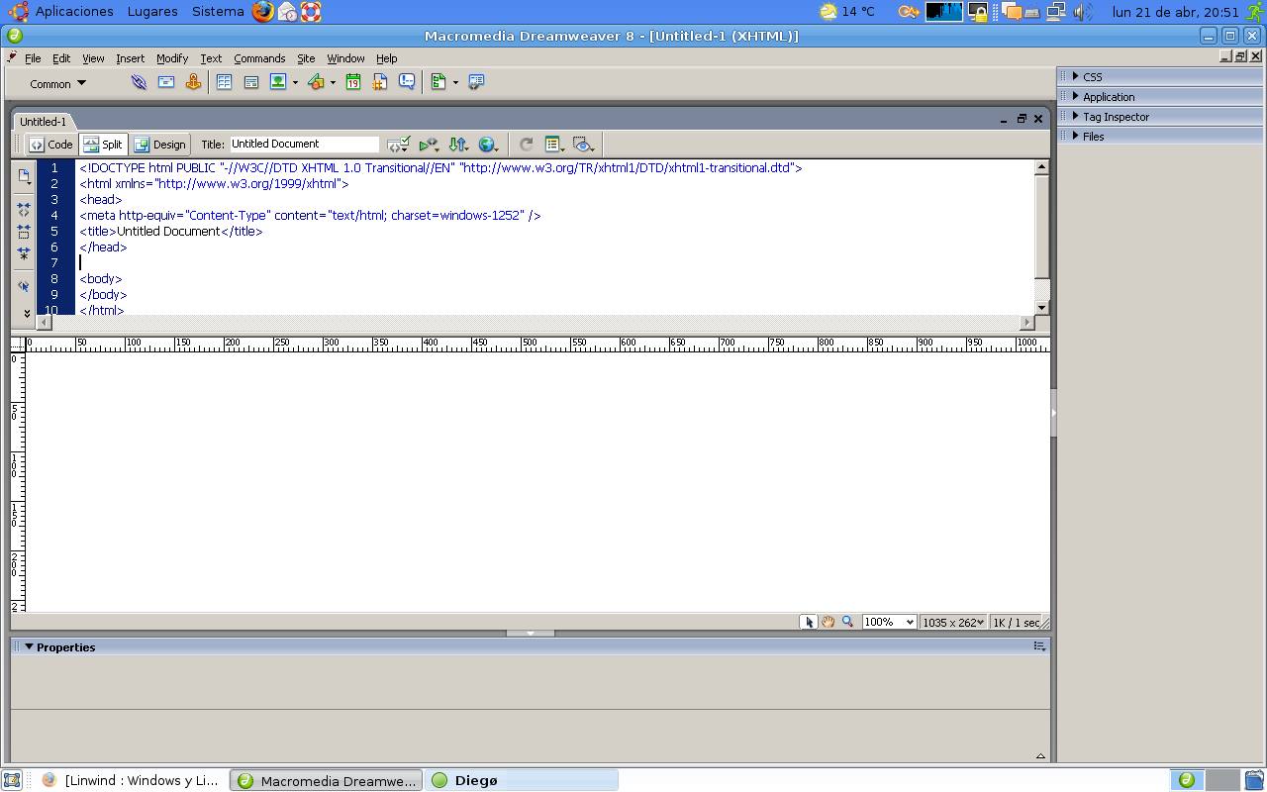Launch Firefox from the top panel
The height and width of the screenshot is (792, 1267).
pos(262,12)
